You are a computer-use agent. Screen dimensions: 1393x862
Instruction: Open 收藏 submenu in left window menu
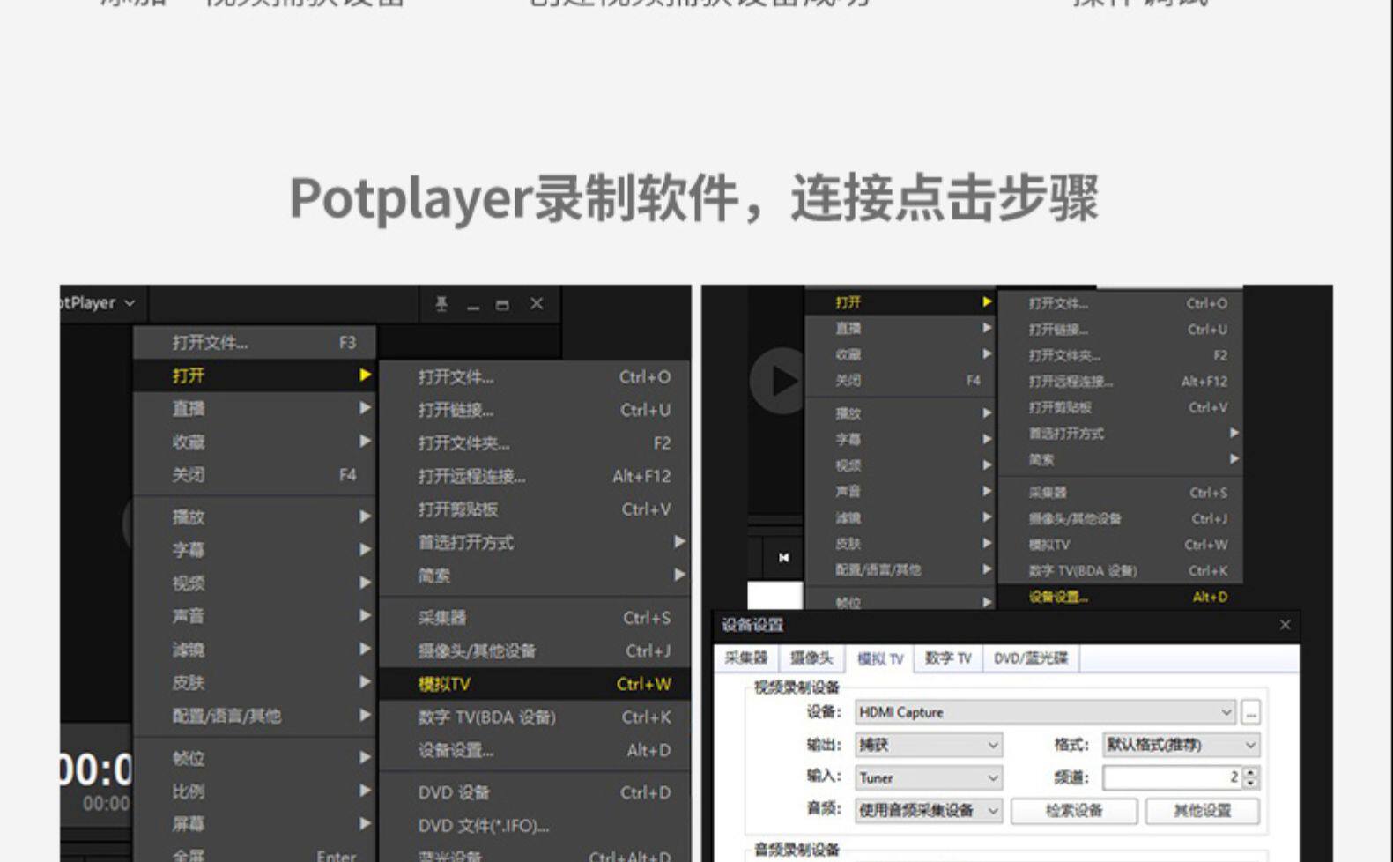256,442
